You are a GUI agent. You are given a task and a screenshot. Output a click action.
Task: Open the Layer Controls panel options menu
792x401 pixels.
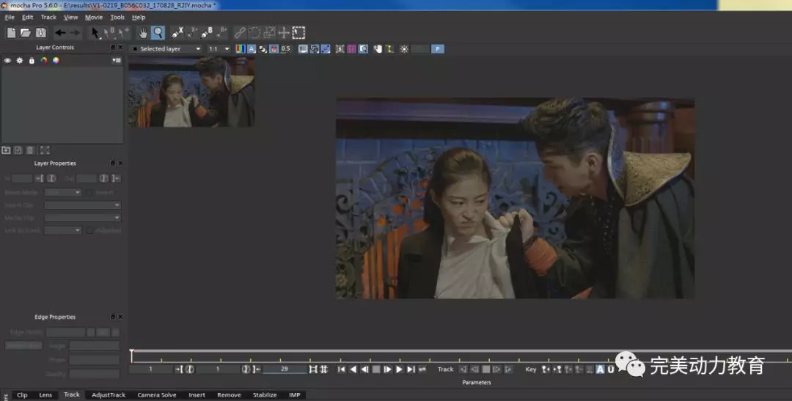[117, 61]
